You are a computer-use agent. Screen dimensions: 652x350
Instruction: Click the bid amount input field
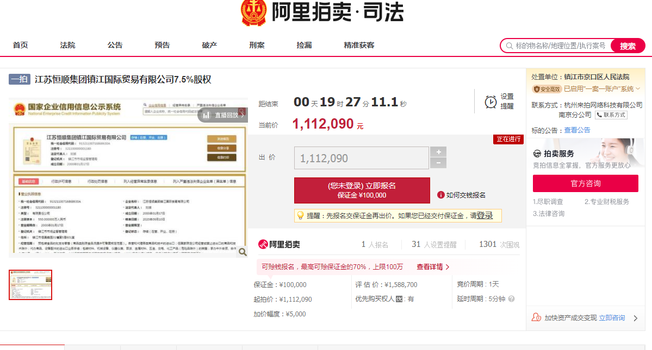coord(361,158)
